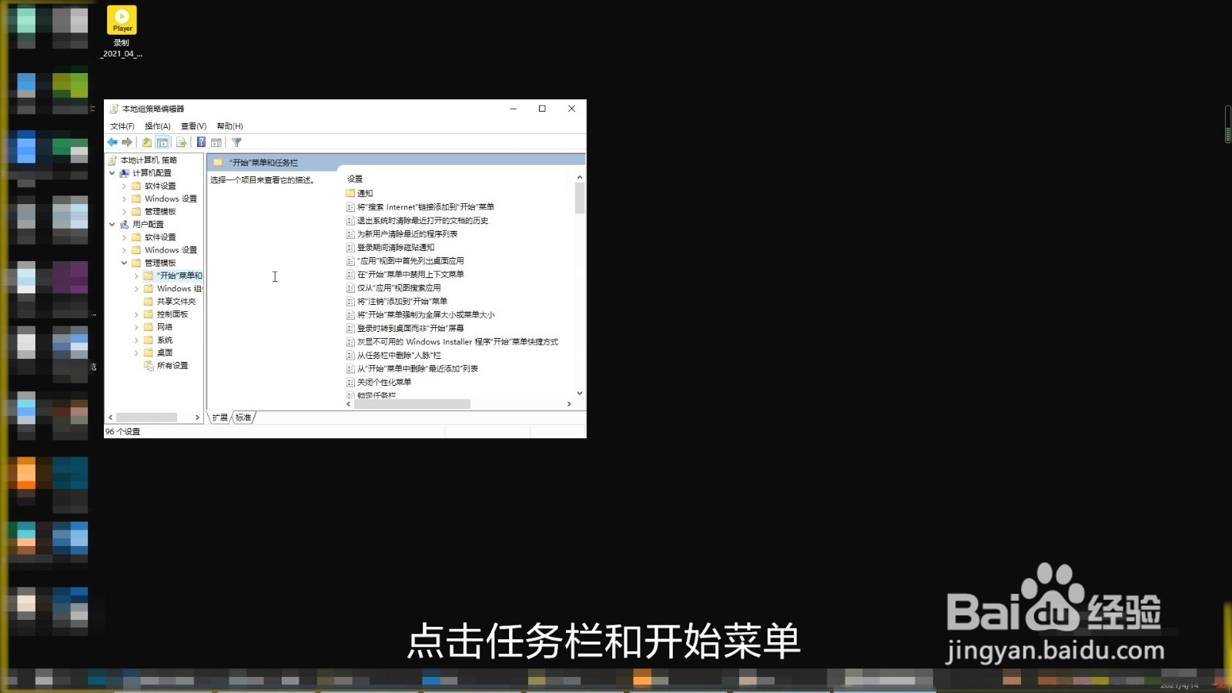Expand Windows 设置 under 用户配置

(x=124, y=250)
